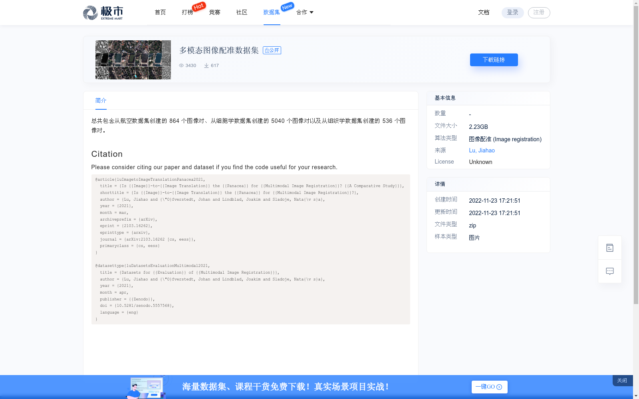Click the 图像配准 (Image registration) value
Screen dimensions: 639x399
505,139
